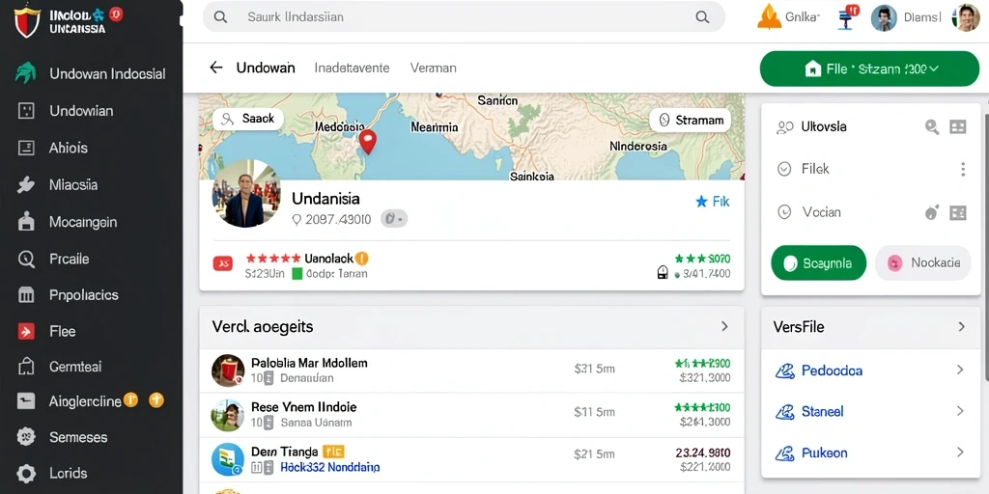Screen dimensions: 989x494
Task: Click the red Flee icon in the sidebar
Action: point(26,332)
